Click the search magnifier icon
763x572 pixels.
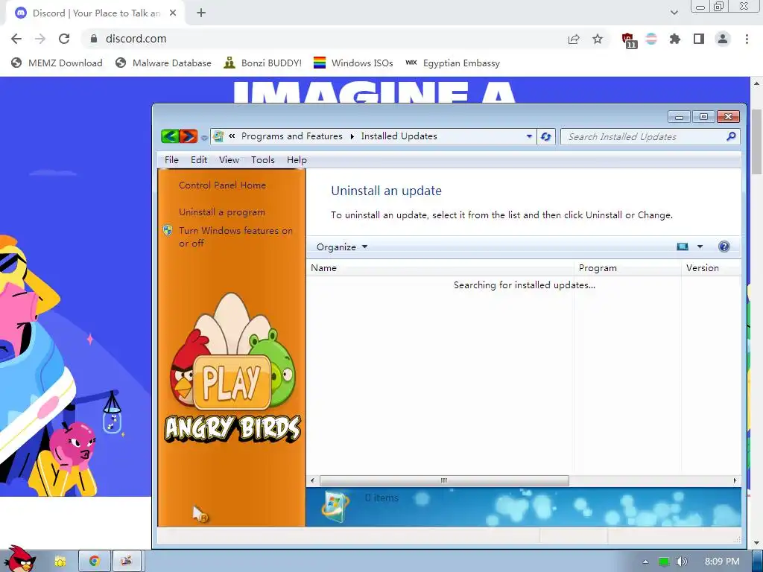click(731, 137)
